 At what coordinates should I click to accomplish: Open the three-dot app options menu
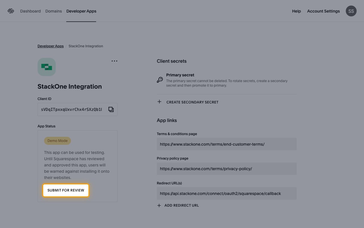[114, 61]
